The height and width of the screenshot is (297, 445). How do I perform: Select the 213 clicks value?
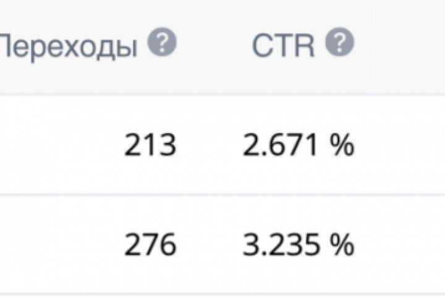click(150, 146)
